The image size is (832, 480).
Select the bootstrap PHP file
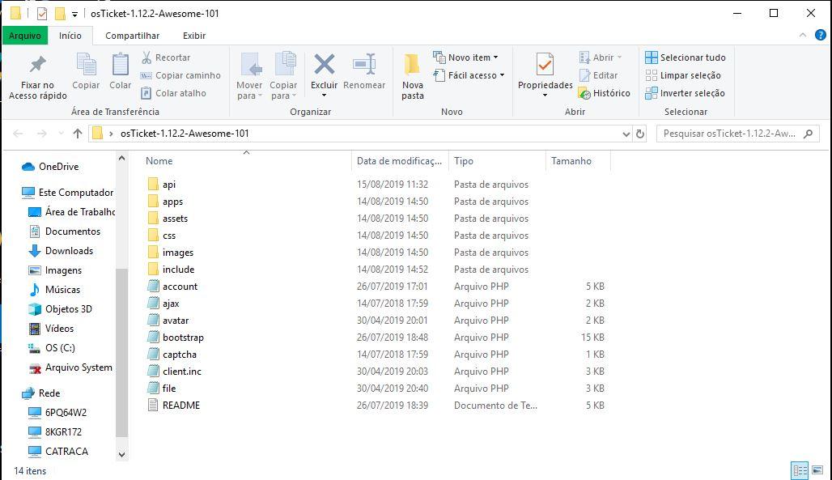183,338
